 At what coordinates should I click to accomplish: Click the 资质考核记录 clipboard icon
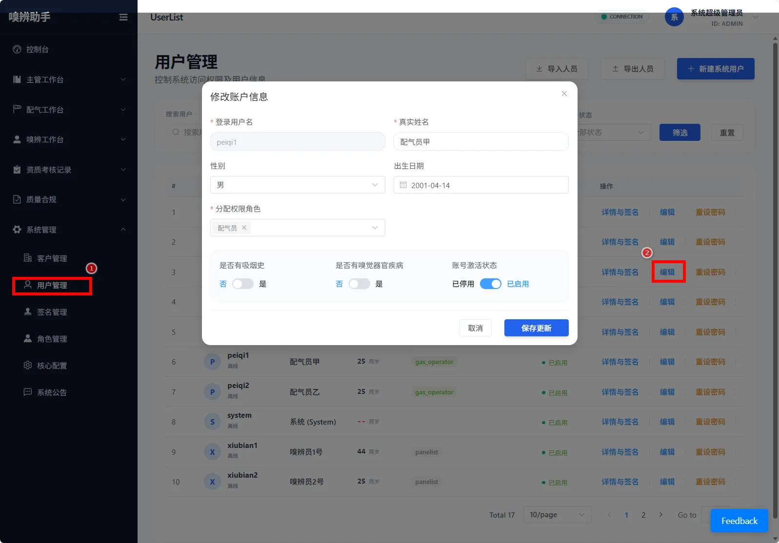point(17,170)
